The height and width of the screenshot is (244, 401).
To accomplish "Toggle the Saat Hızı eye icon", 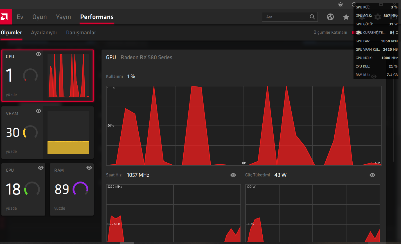I will (x=233, y=175).
